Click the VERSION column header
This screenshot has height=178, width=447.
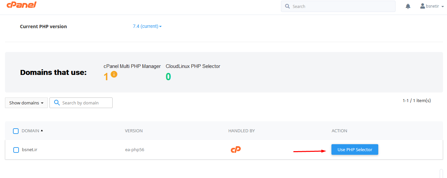pyautogui.click(x=134, y=131)
